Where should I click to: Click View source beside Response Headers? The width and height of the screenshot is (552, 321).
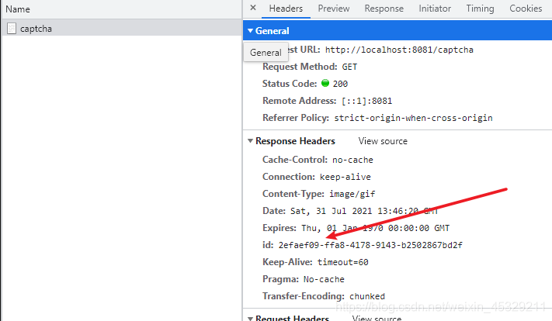(x=383, y=141)
